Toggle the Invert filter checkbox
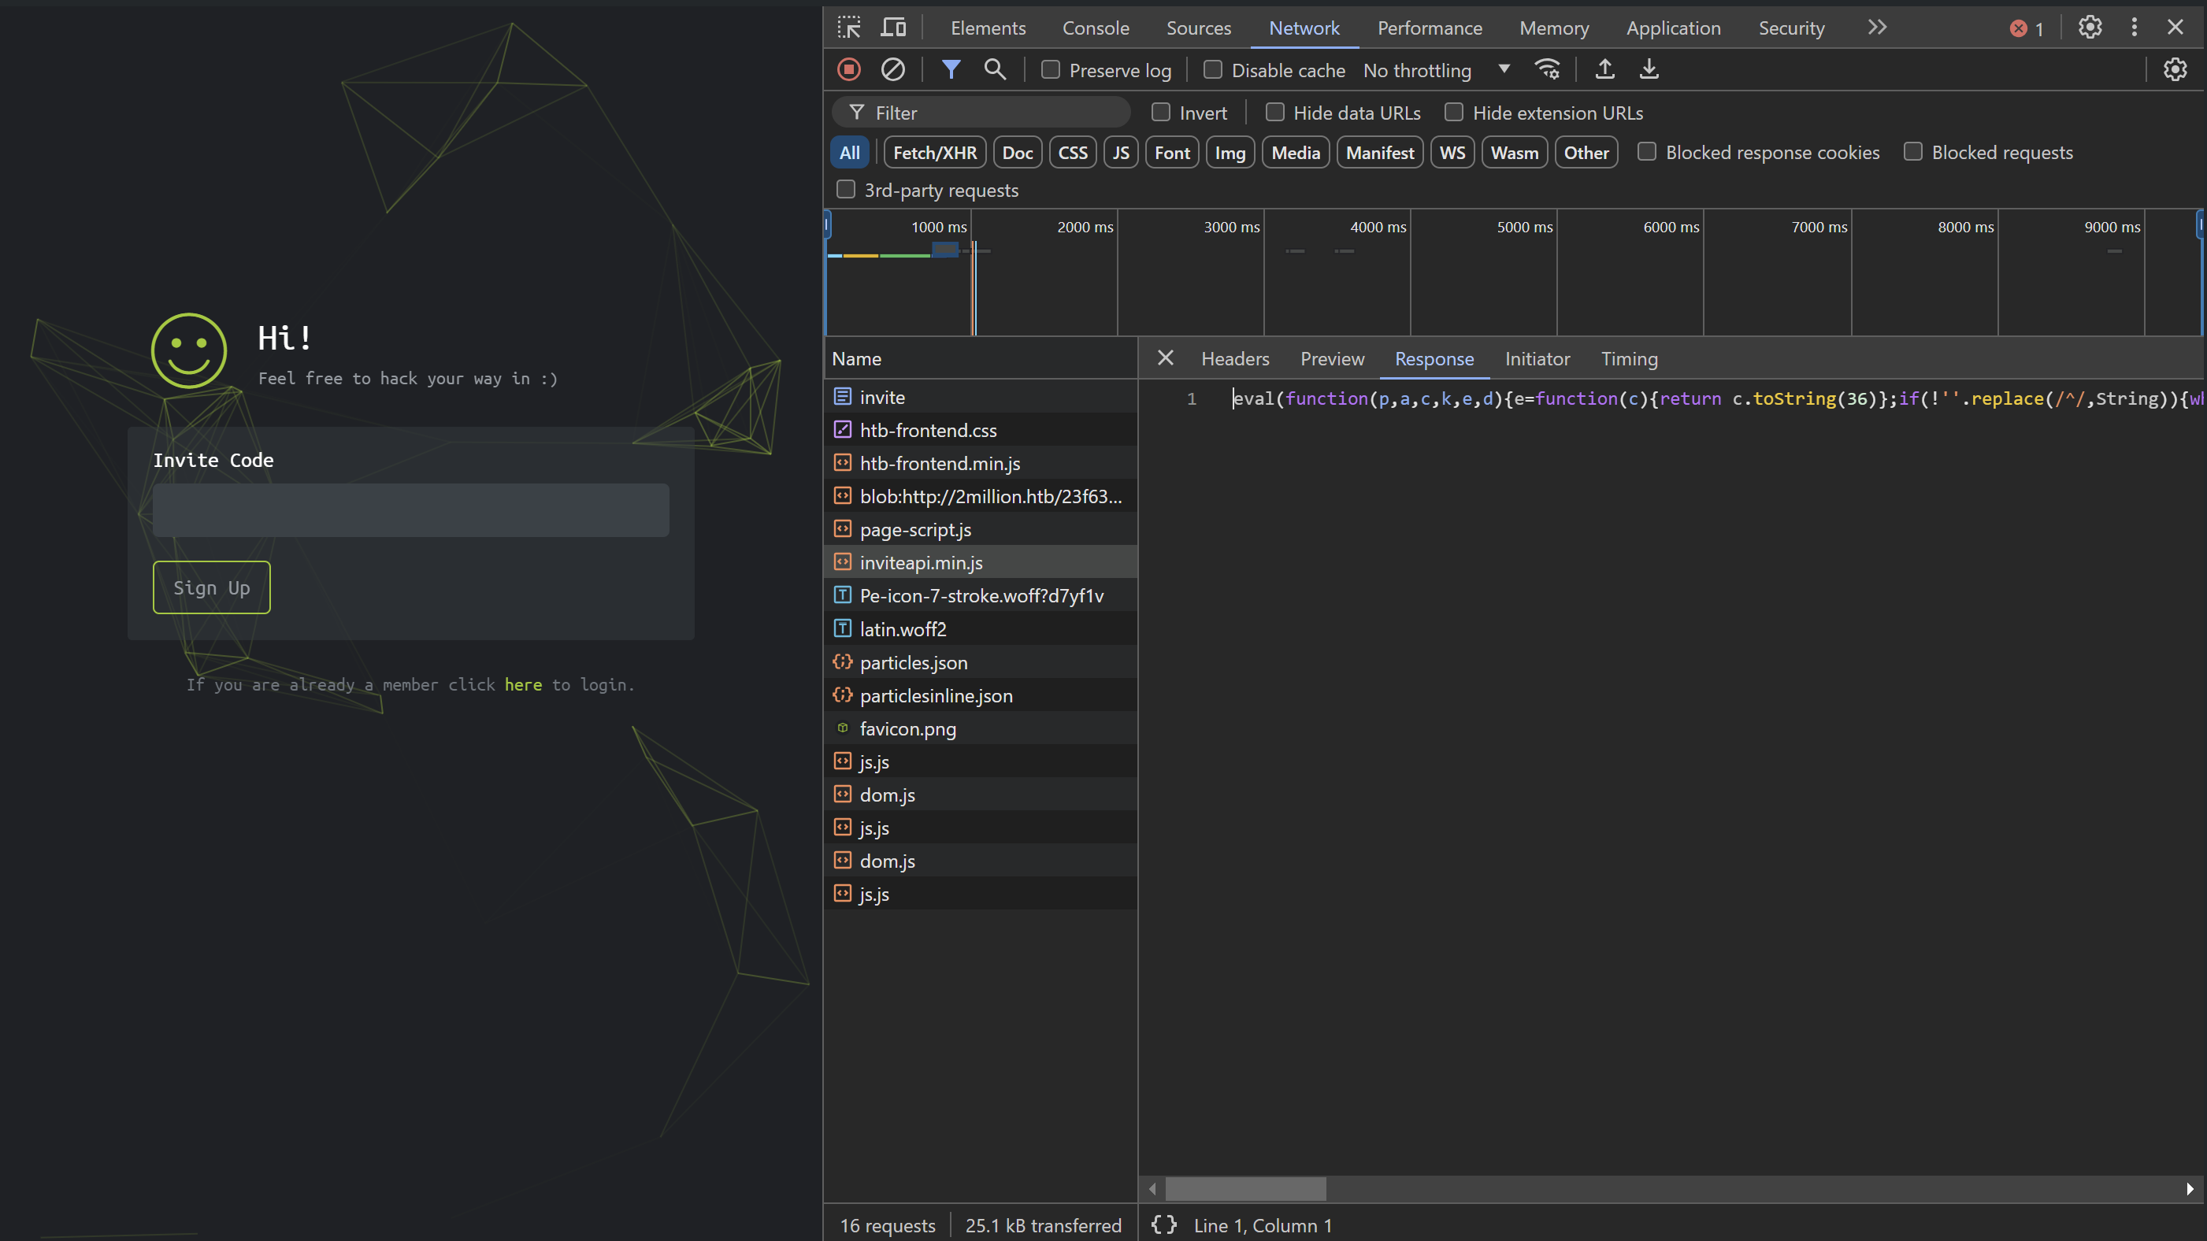The image size is (2207, 1241). (1161, 112)
